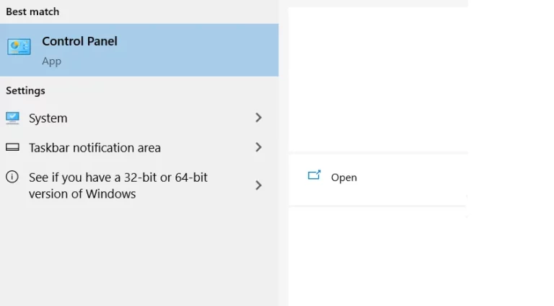Expand the 32-bit or 64-bit result chevron
The image size is (554, 306).
pos(258,185)
